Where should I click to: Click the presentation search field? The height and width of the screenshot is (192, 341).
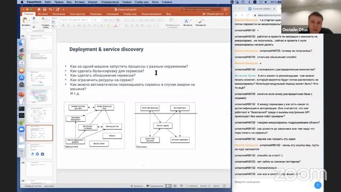coord(201,10)
